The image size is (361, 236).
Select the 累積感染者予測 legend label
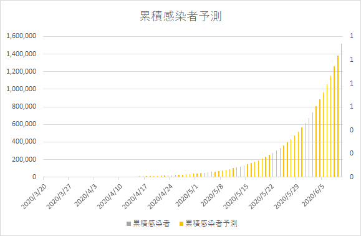211,224
